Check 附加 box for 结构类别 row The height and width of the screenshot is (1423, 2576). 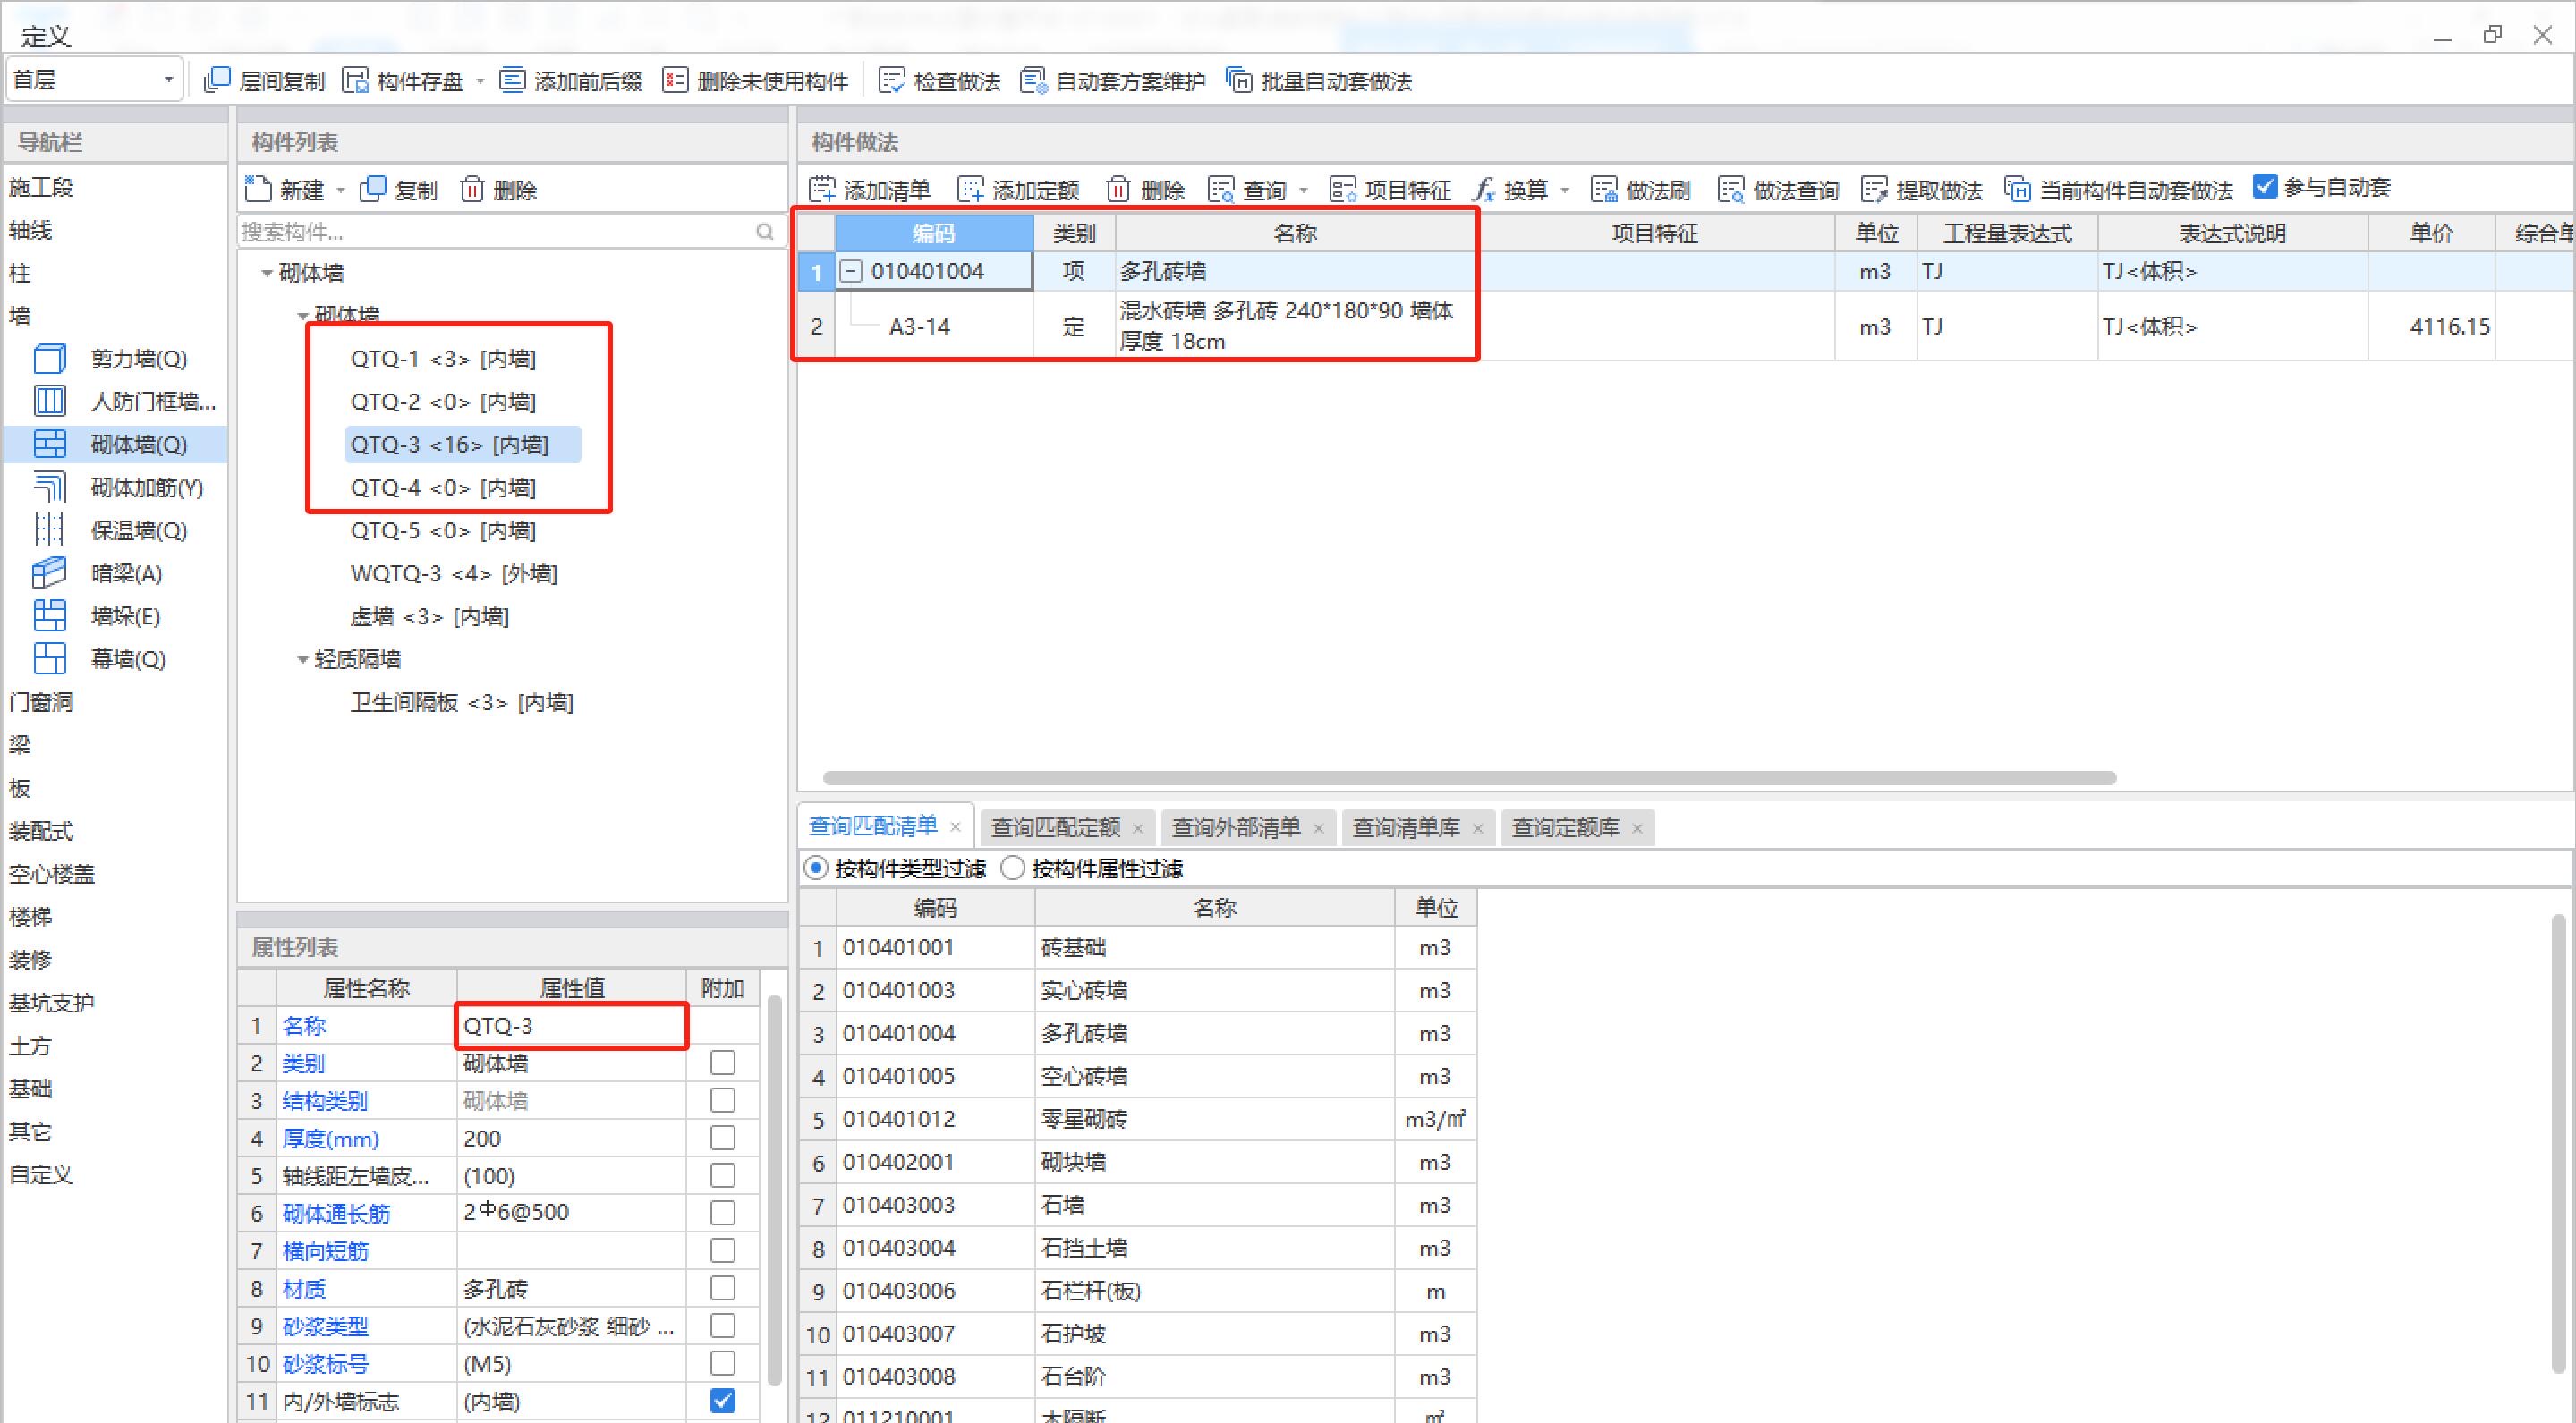click(x=722, y=1100)
